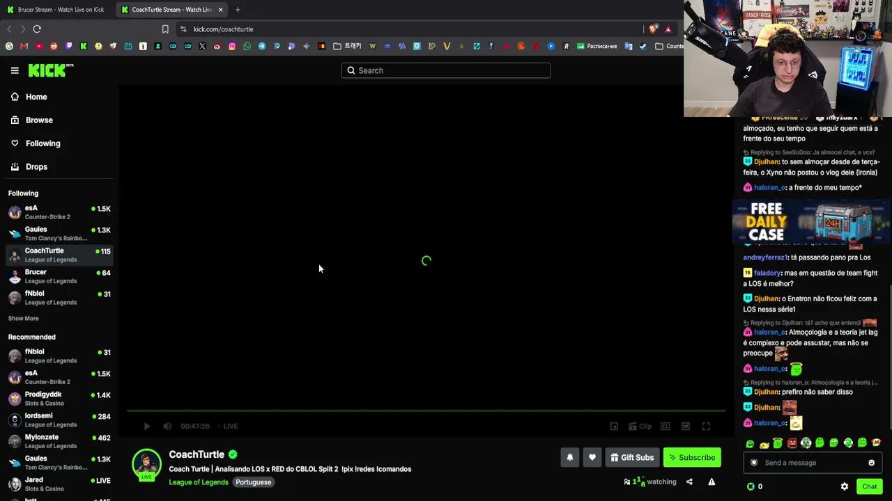Click the angry red emote in quick bar
Image resolution: width=892 pixels, height=501 pixels.
(792, 443)
